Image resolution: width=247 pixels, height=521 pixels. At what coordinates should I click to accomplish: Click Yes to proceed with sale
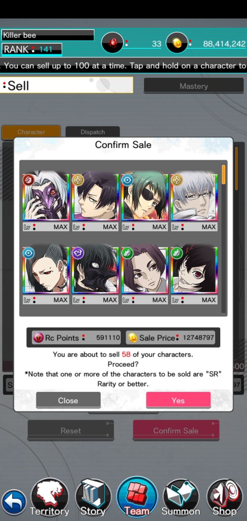click(178, 400)
